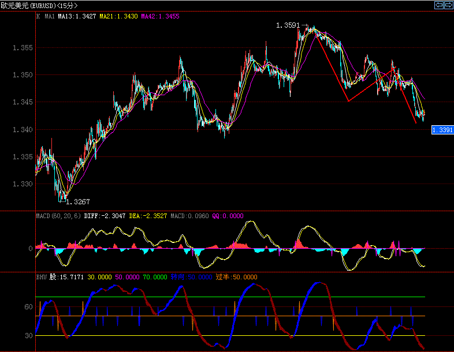Click the blue 转向:50.0000 label

click(191, 277)
